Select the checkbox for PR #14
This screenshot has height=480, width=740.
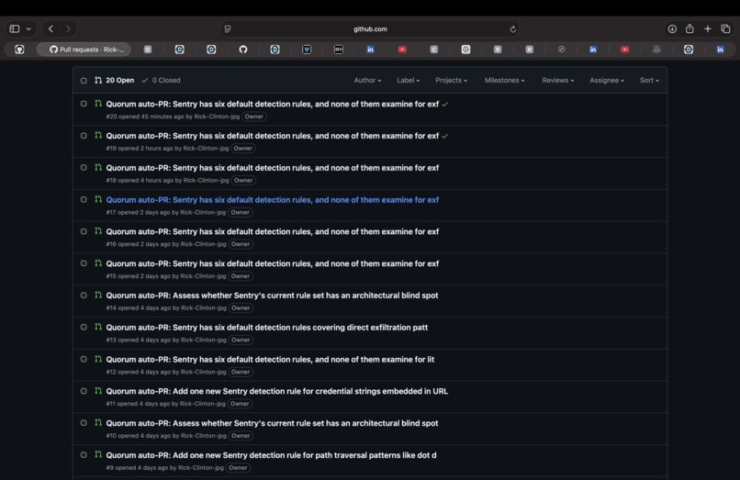point(84,296)
